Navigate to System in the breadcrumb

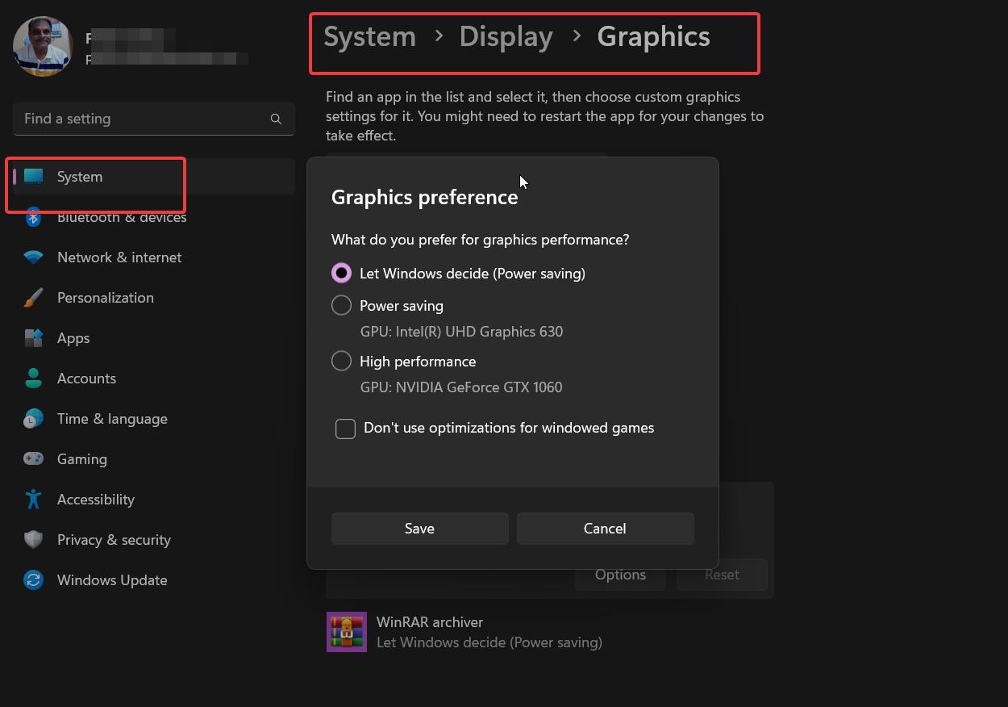coord(369,37)
